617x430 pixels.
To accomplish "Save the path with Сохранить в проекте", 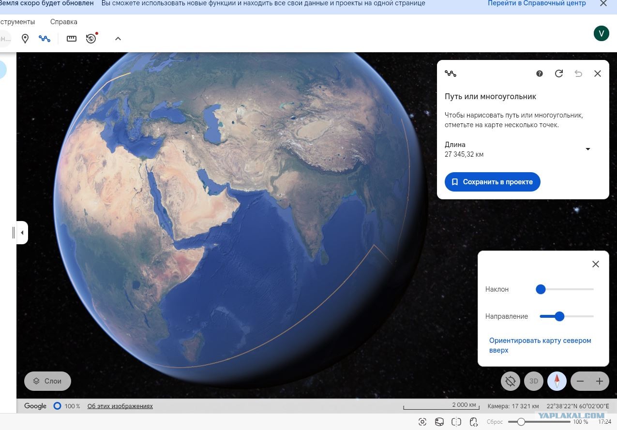I will (492, 182).
